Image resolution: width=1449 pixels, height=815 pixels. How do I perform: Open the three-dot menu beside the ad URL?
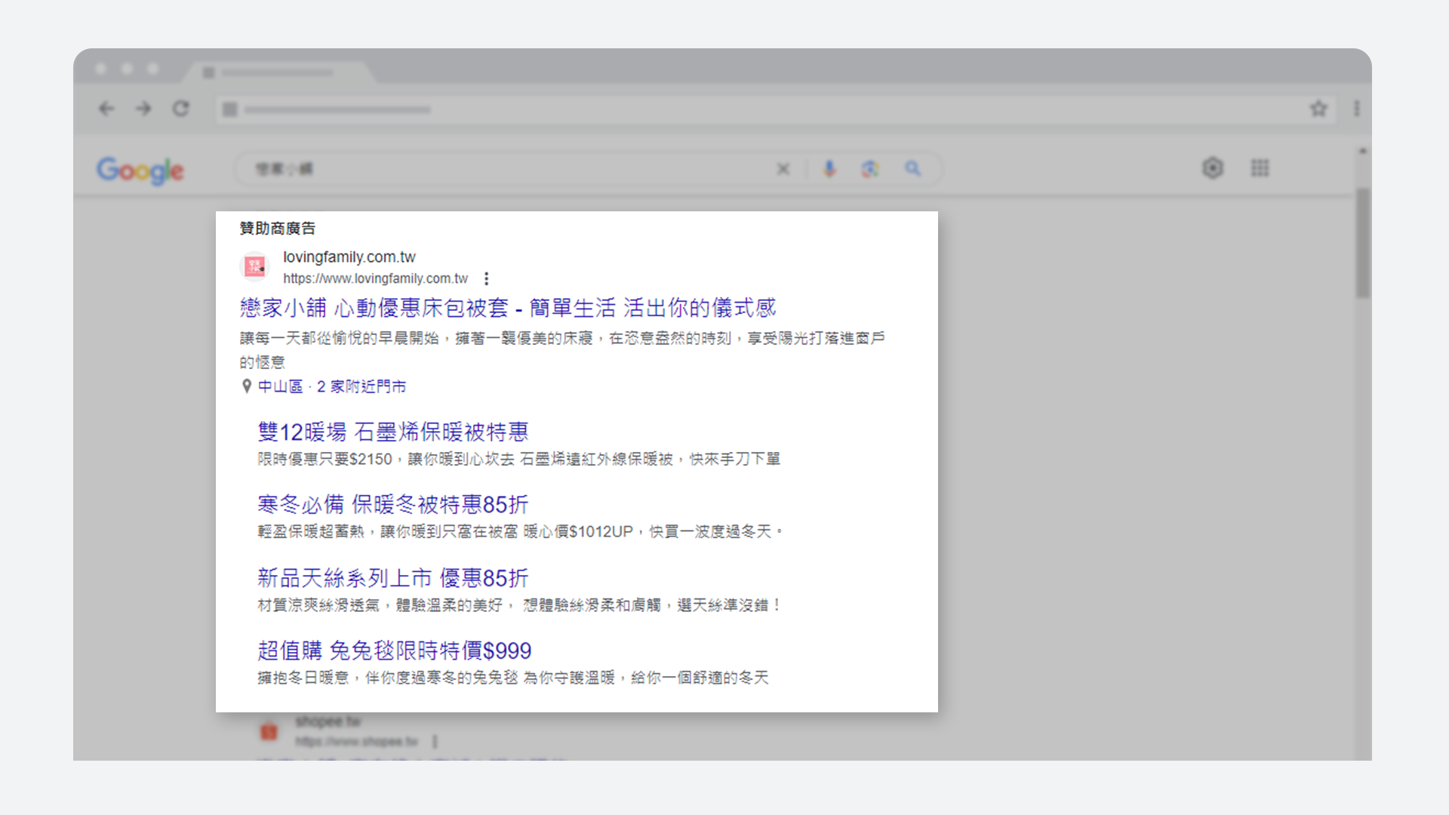click(487, 278)
